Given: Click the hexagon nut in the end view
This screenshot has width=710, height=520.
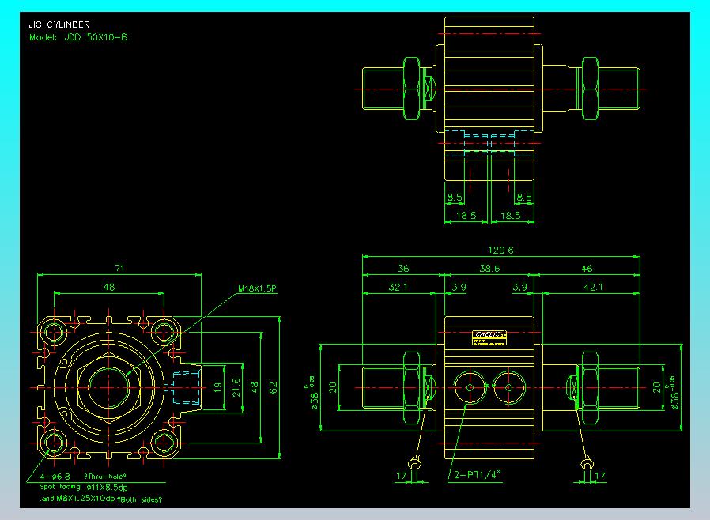Looking at the screenshot, I should pyautogui.click(x=108, y=387).
